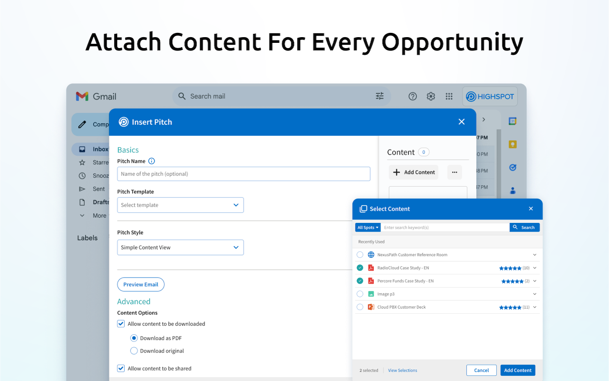Open the Gmail settings gear icon
The height and width of the screenshot is (381, 609).
[x=431, y=96]
